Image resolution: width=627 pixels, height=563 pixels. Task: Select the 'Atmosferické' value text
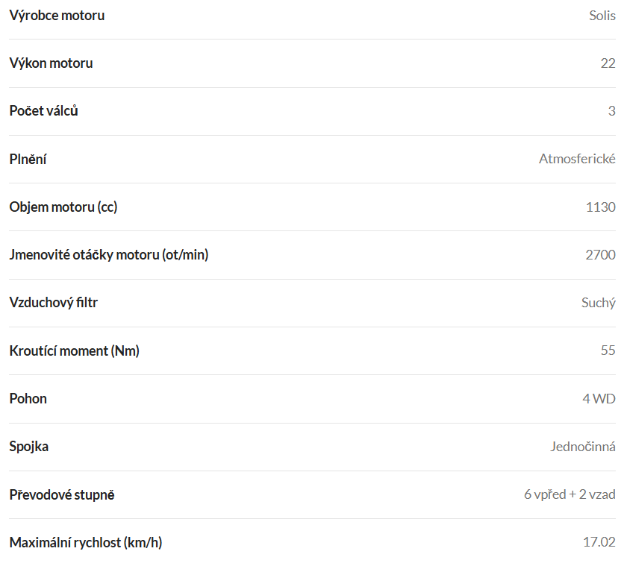pyautogui.click(x=577, y=159)
